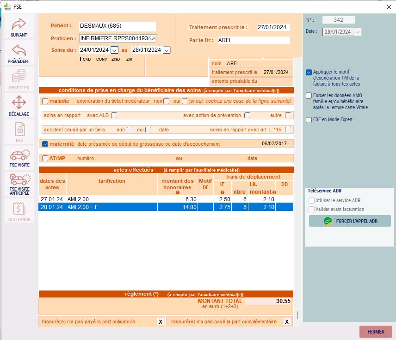Image resolution: width=396 pixels, height=340 pixels.
Task: Check soins en rapport art. L 115
Action: point(288,130)
